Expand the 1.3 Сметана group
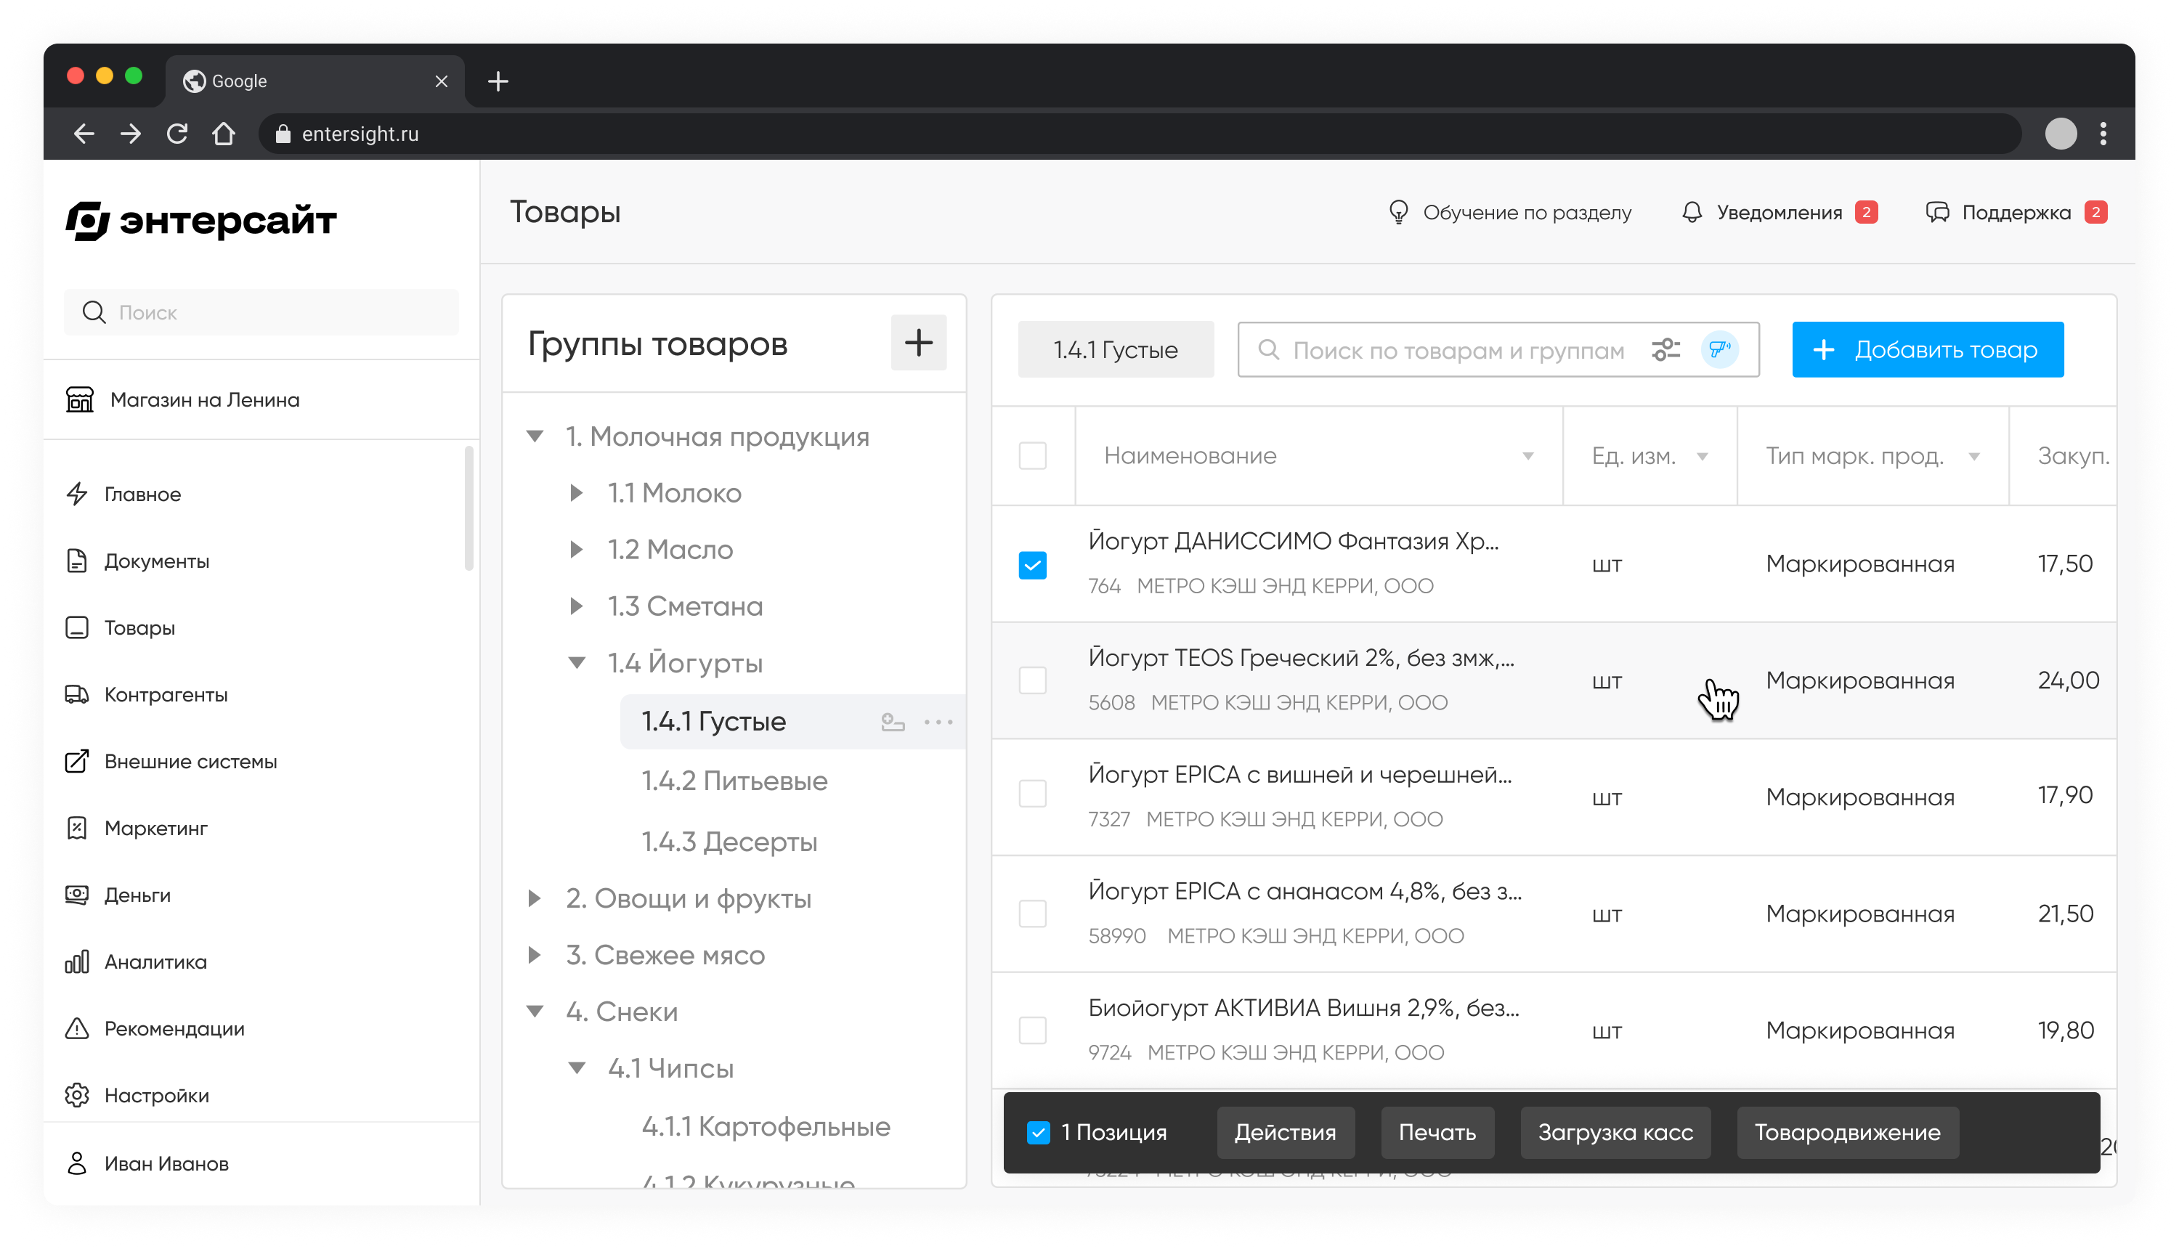 577,606
